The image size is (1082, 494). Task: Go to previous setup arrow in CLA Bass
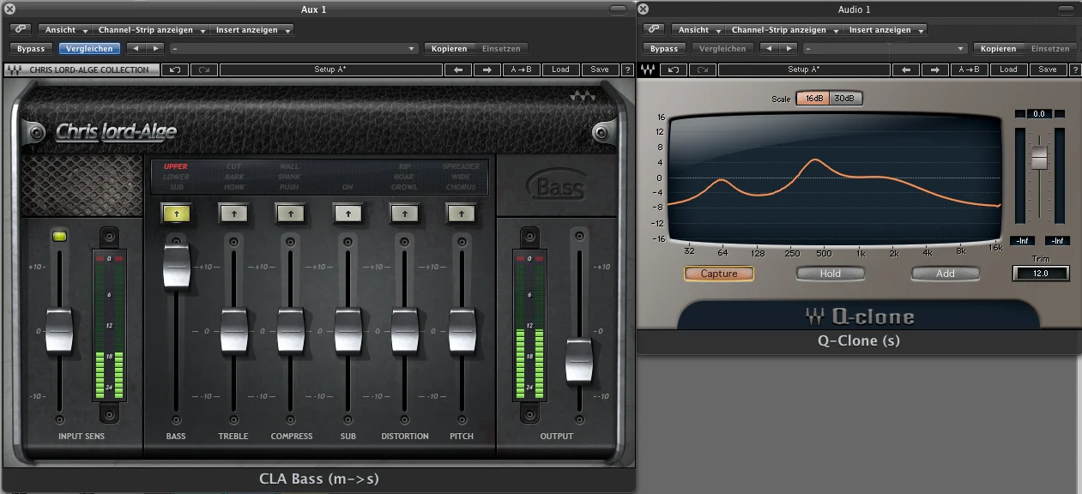tap(458, 69)
